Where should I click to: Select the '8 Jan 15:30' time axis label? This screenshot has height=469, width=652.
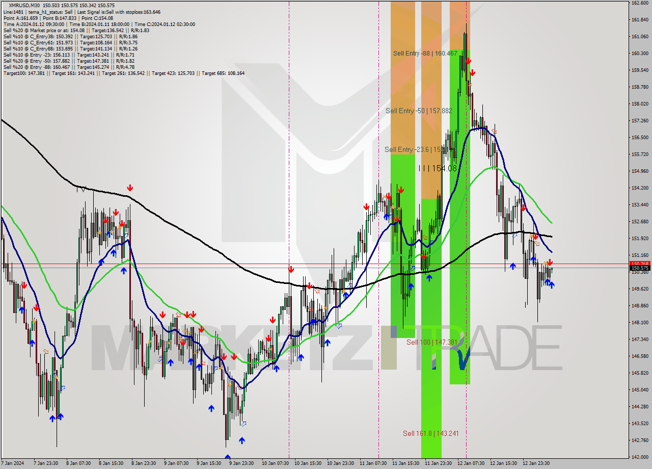tap(110, 463)
